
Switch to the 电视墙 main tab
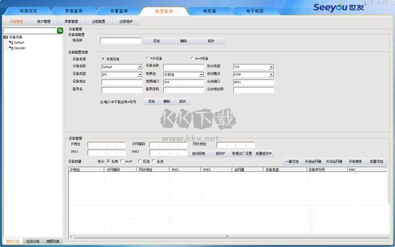click(209, 11)
